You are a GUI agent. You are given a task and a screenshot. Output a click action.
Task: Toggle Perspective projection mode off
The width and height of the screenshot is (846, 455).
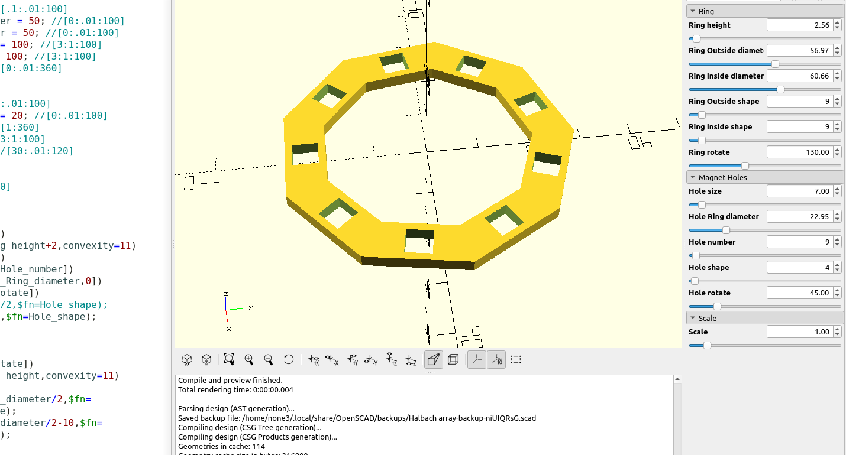tap(433, 359)
